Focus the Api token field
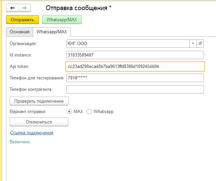 [135, 67]
